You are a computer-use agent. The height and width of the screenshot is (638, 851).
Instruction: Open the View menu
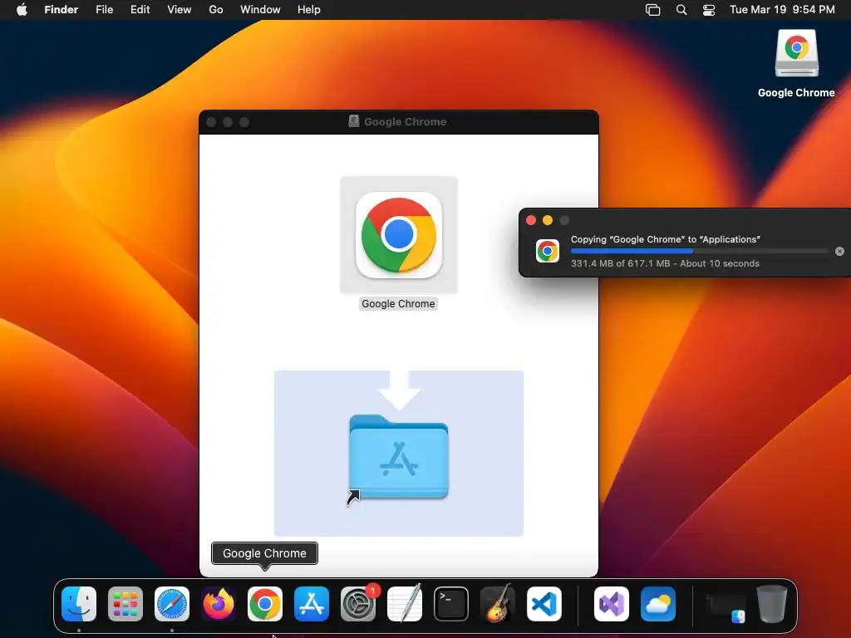coord(180,10)
